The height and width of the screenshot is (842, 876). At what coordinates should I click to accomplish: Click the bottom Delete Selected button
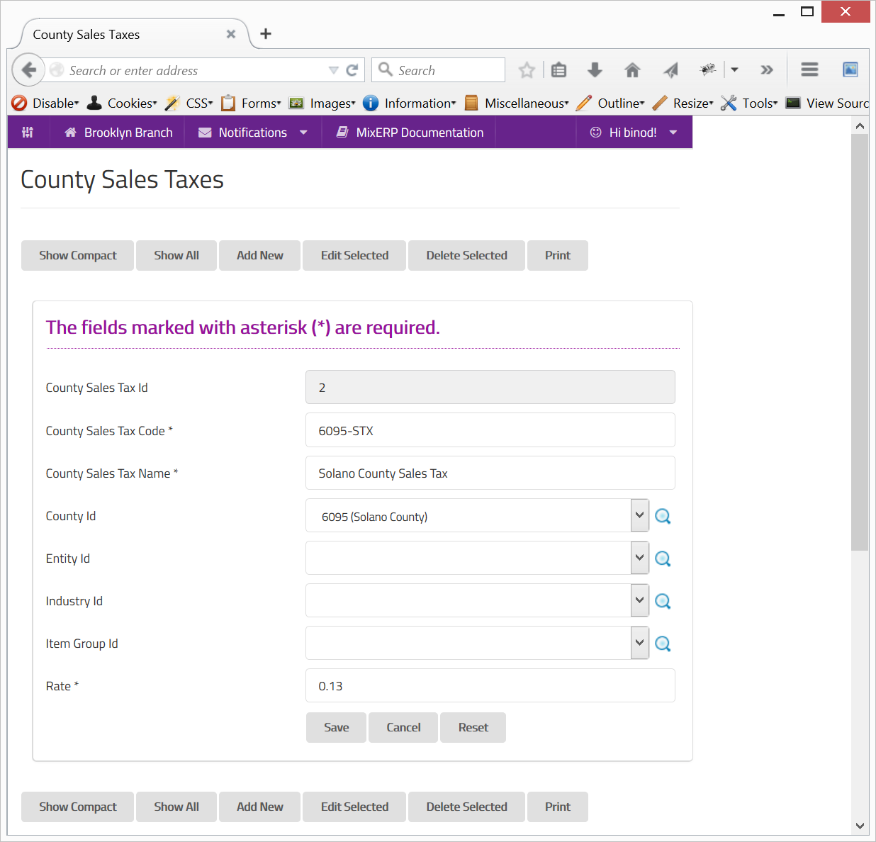point(467,807)
